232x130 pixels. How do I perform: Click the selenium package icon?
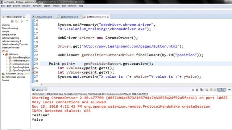pyautogui.click(x=7, y=54)
